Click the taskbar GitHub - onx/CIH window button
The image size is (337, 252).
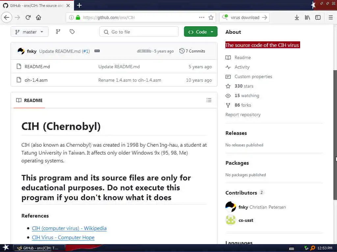(39, 248)
